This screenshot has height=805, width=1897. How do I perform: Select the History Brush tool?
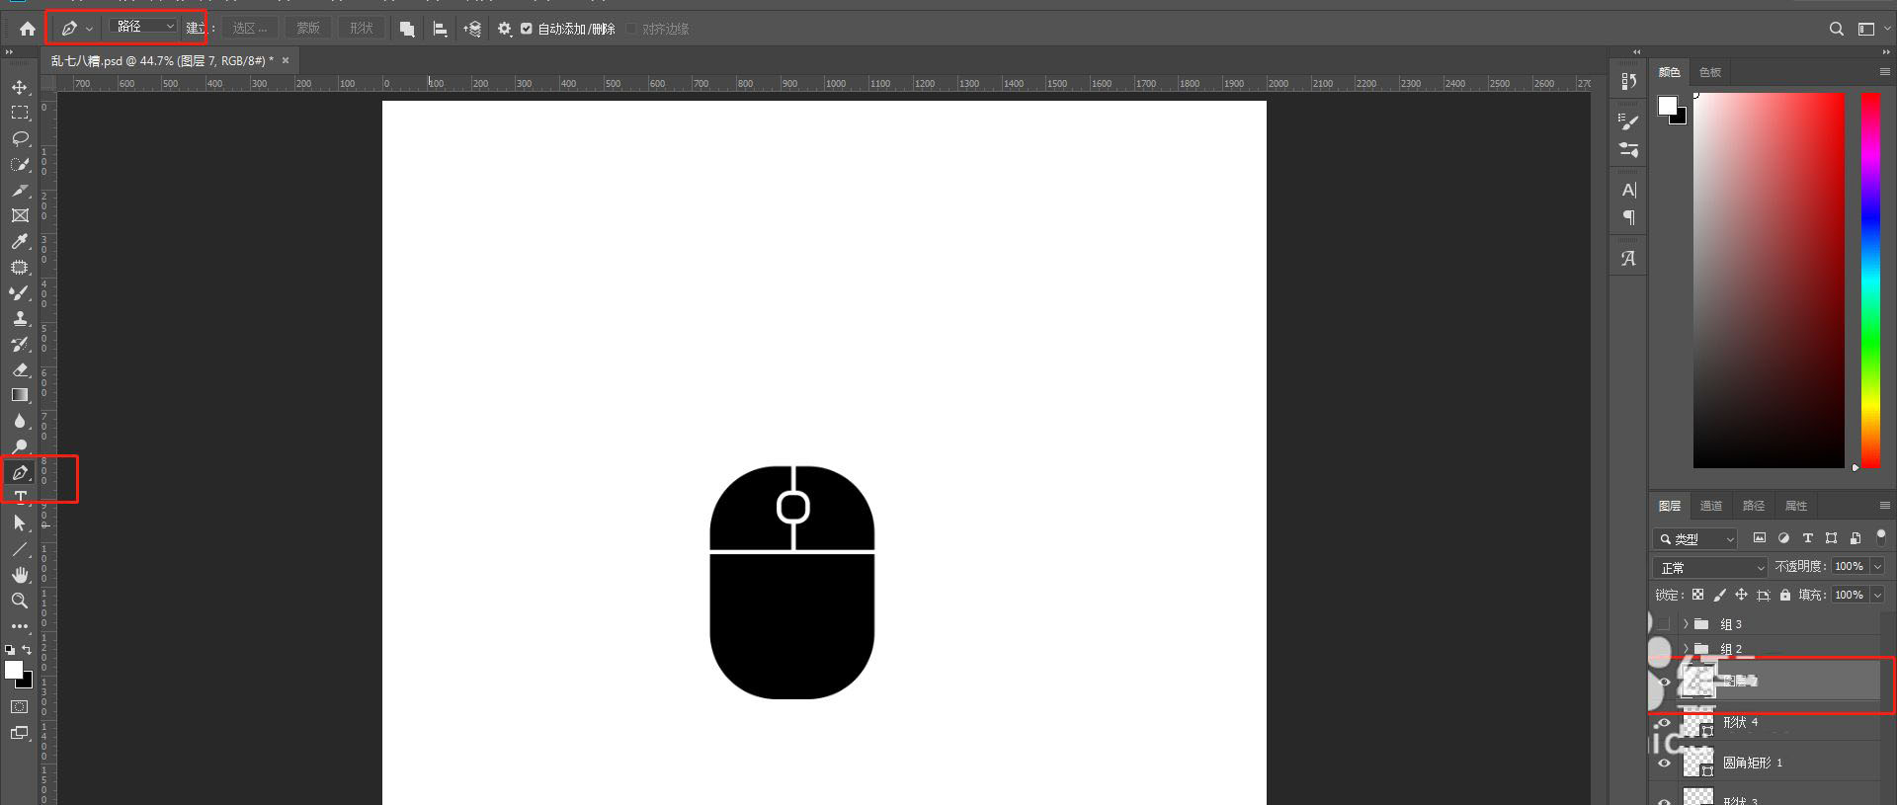tap(20, 344)
